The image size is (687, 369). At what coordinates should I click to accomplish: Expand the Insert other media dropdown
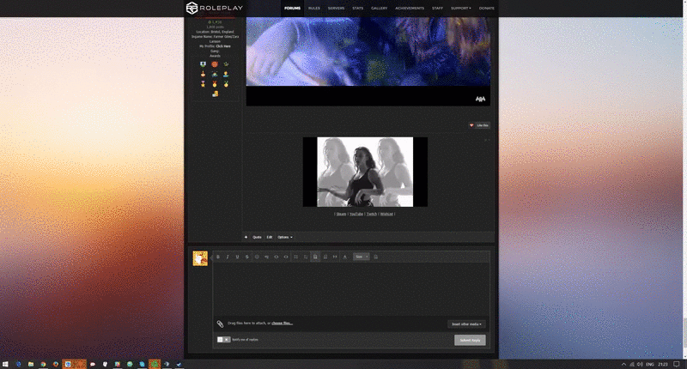click(466, 324)
